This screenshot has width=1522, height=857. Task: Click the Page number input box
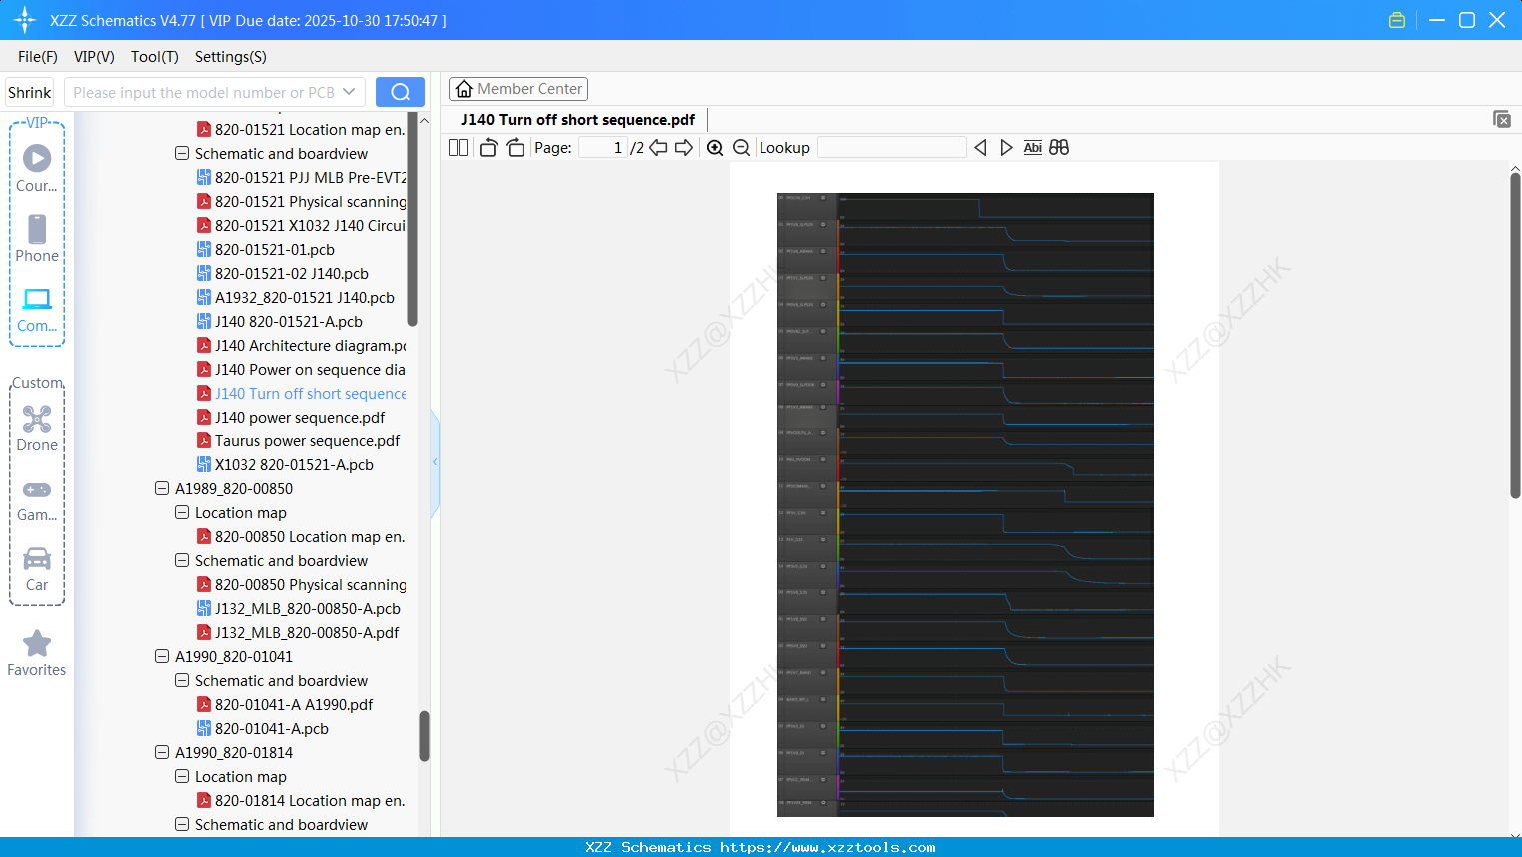[603, 147]
